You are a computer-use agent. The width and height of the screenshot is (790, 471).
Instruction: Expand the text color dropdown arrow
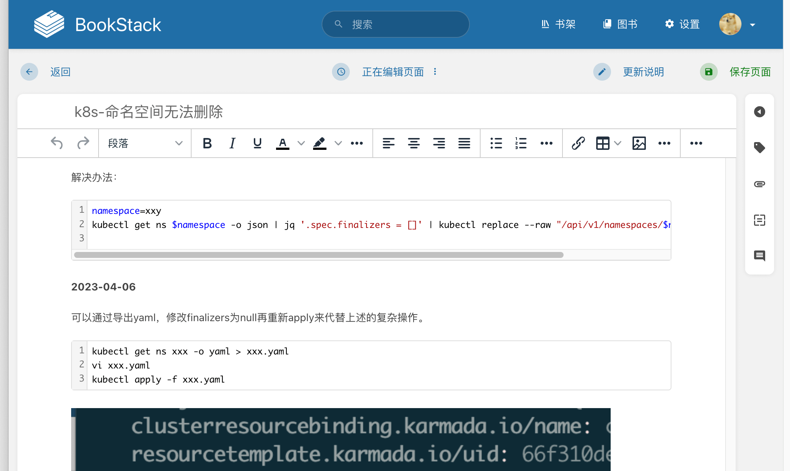click(301, 143)
